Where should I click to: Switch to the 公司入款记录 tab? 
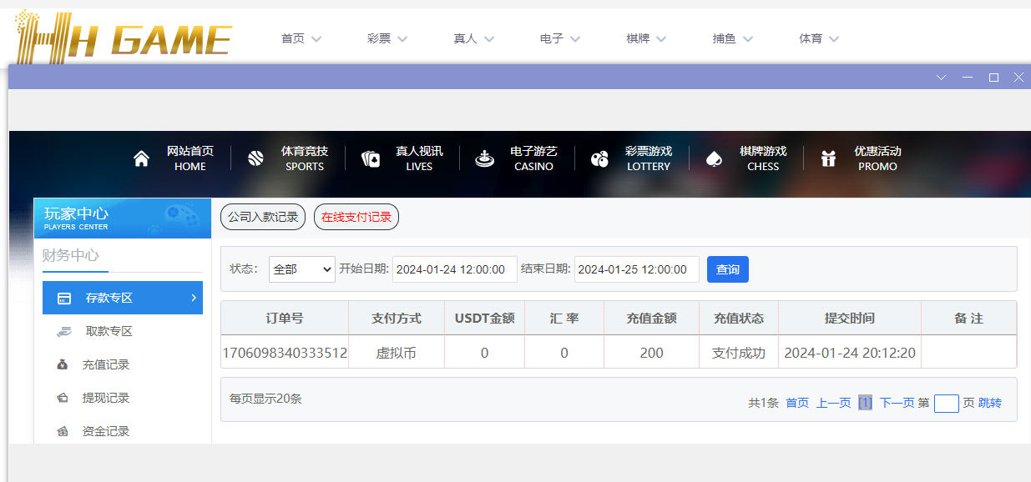pyautogui.click(x=263, y=217)
